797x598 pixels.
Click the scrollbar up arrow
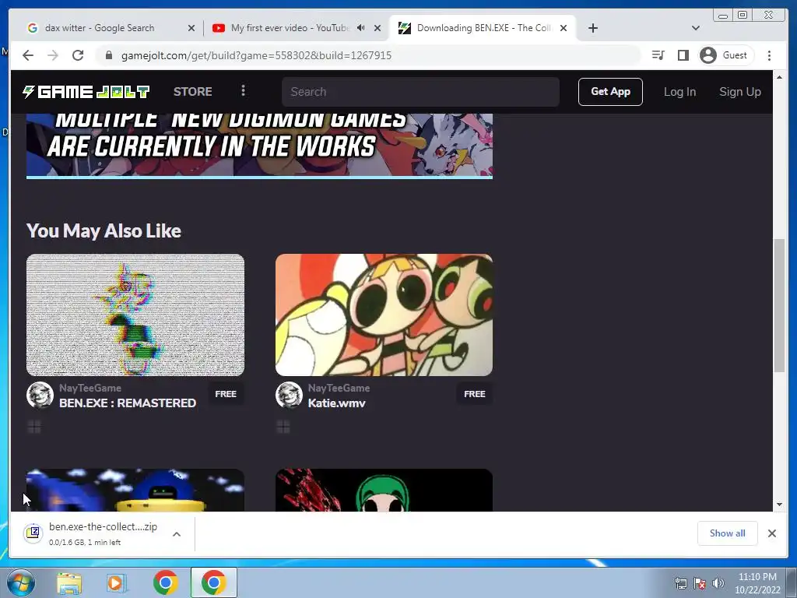tap(779, 77)
